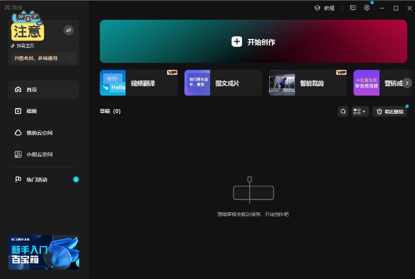Expand the 抖音主页 profile link
The width and height of the screenshot is (415, 279).
point(41,46)
